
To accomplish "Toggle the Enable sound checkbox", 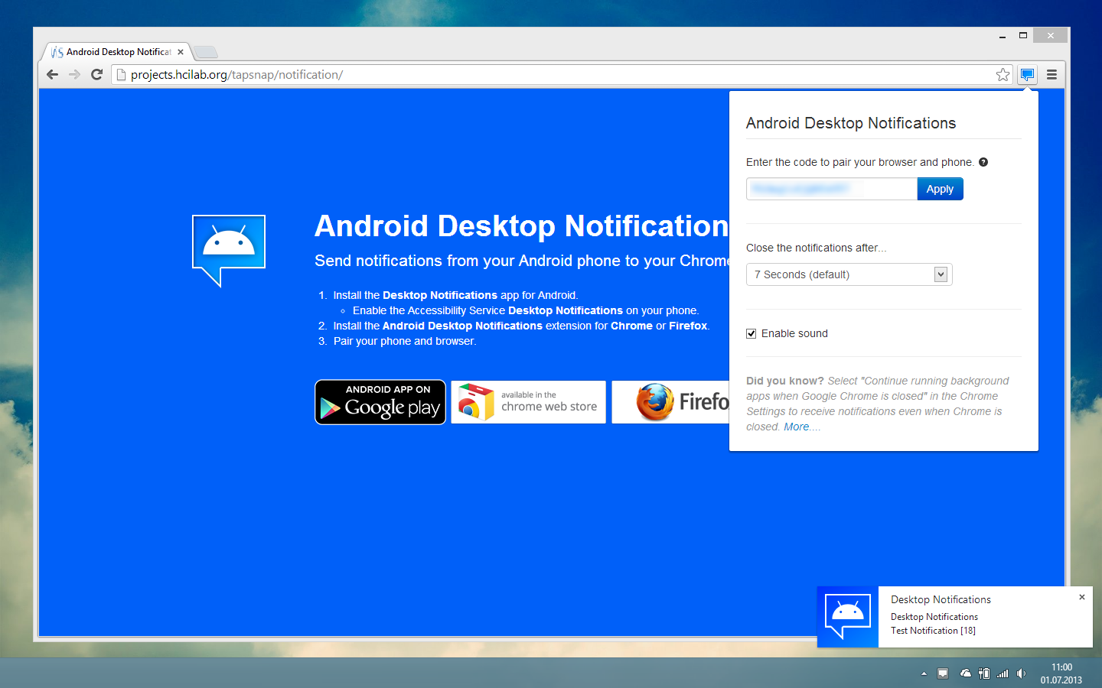I will (x=752, y=333).
